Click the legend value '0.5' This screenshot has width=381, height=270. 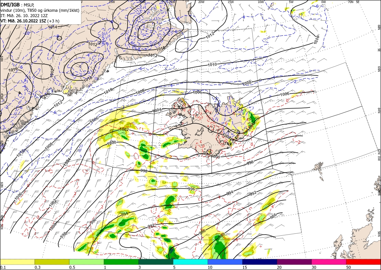tap(72, 267)
